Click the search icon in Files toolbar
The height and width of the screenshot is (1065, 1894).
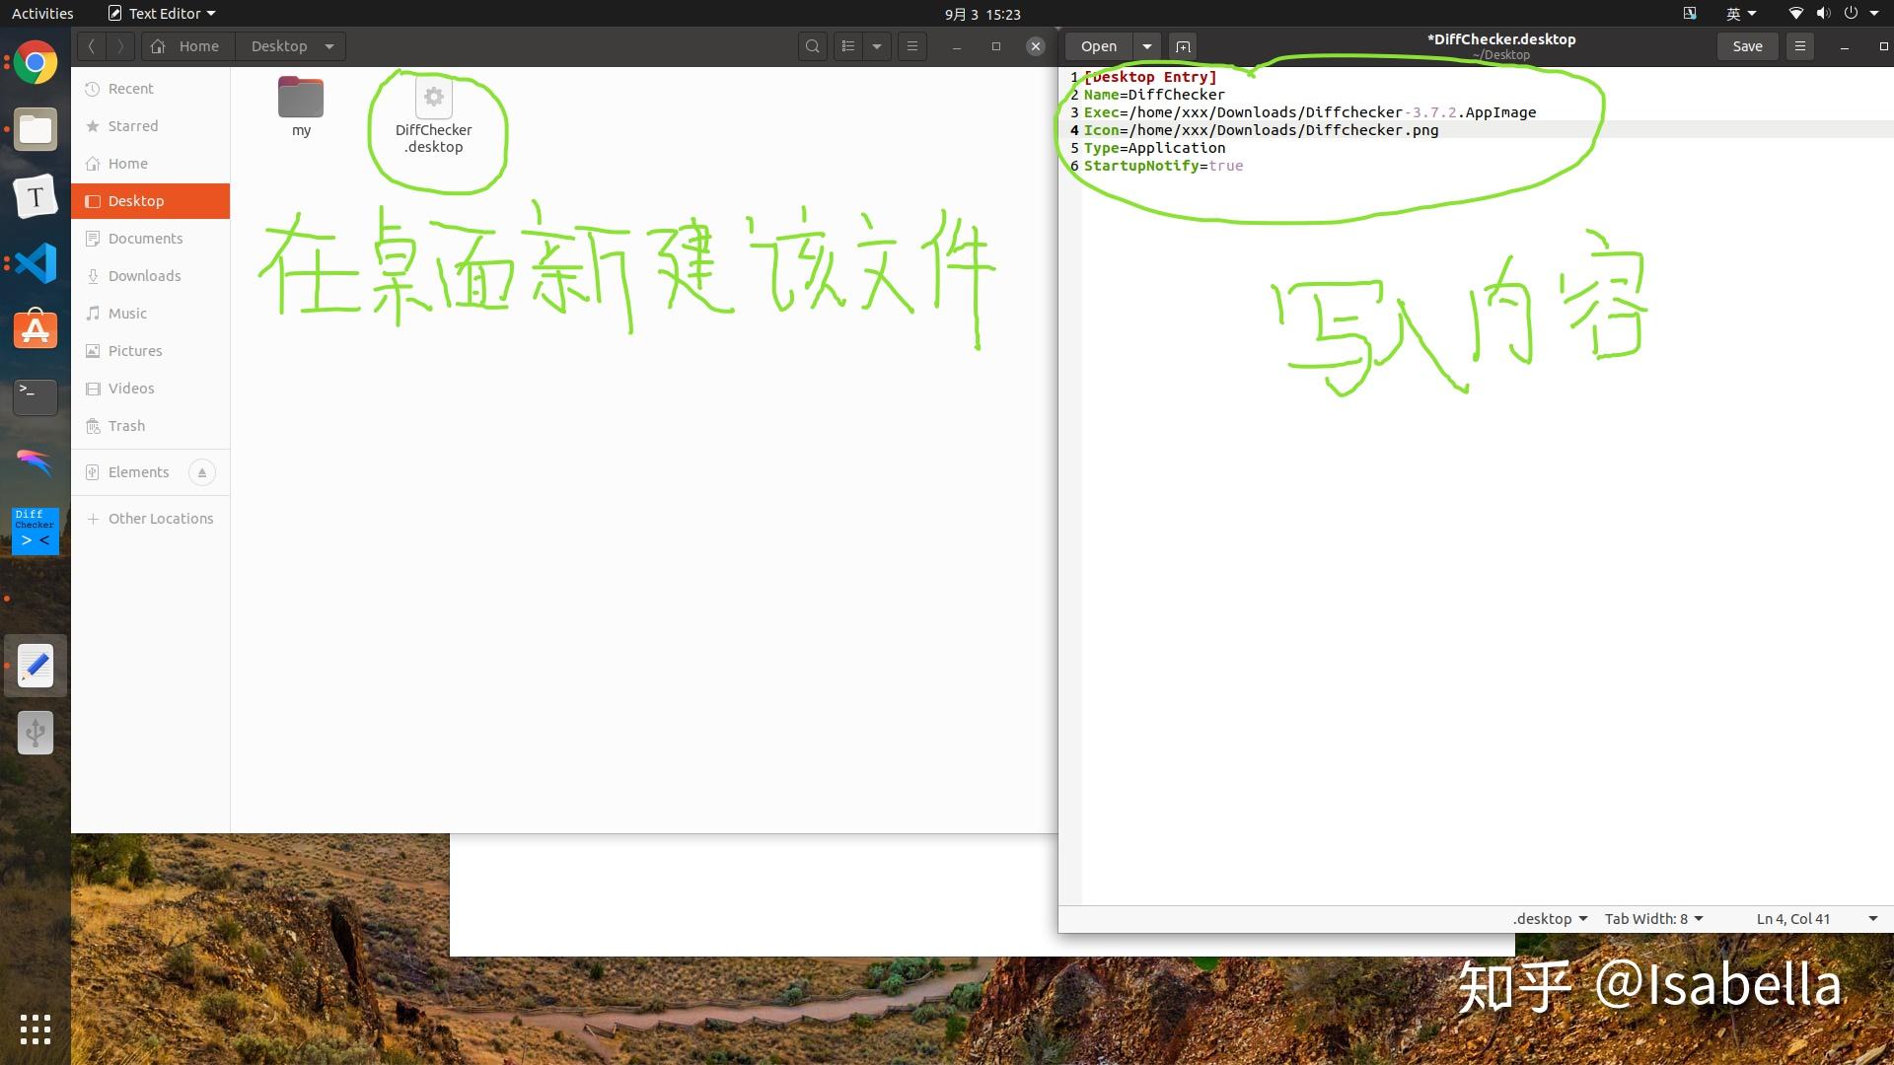tap(812, 46)
